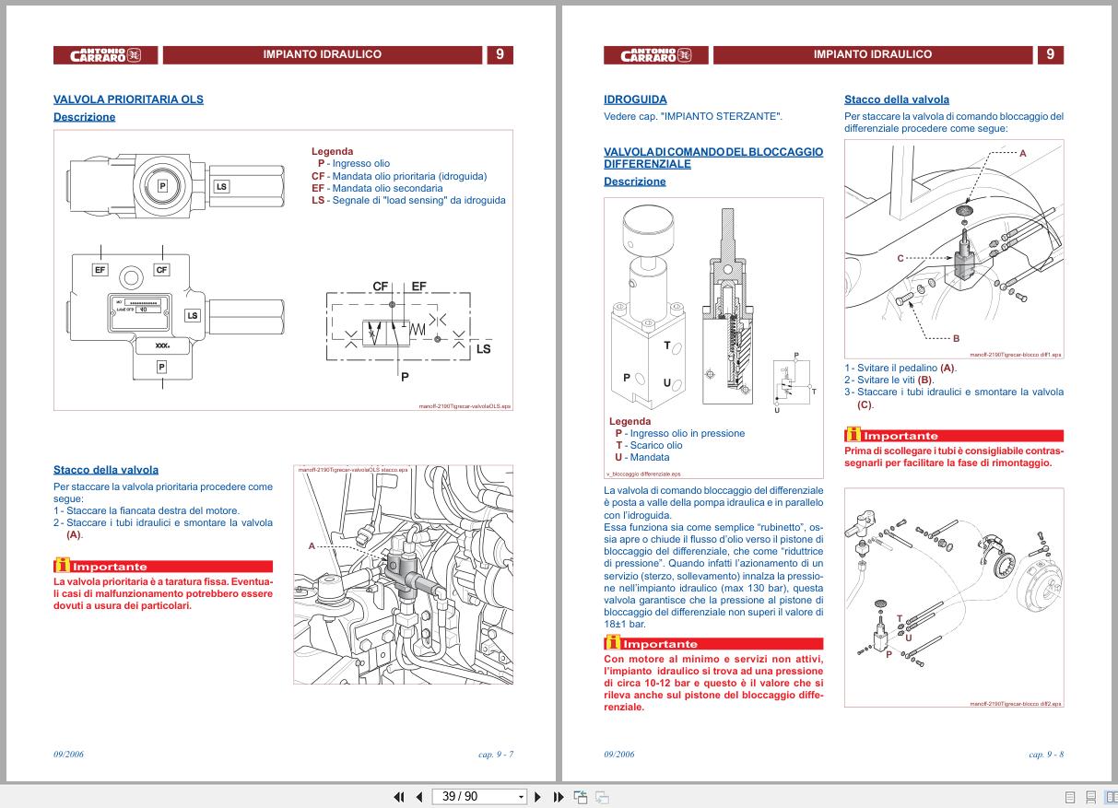Viewport: 1118px width, 808px height.
Task: Click the Importante icon about contrassegnare i tubi
Action: tap(853, 436)
